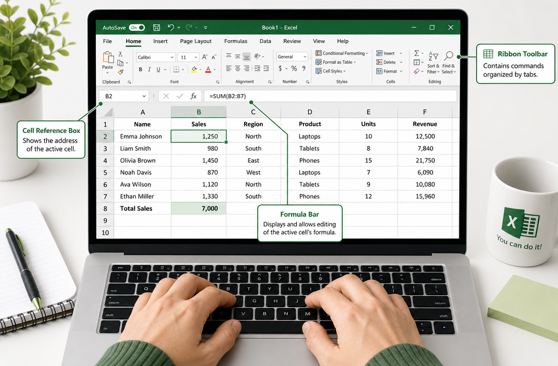Decrease indent in Alignment group
Viewport: 558px width, 366px height.
click(257, 68)
